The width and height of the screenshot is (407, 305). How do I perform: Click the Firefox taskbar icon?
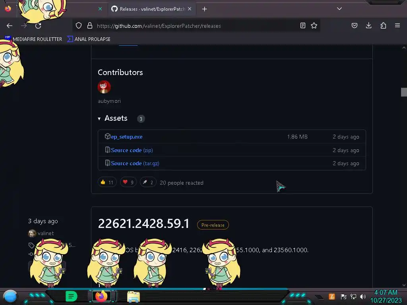pos(101,296)
